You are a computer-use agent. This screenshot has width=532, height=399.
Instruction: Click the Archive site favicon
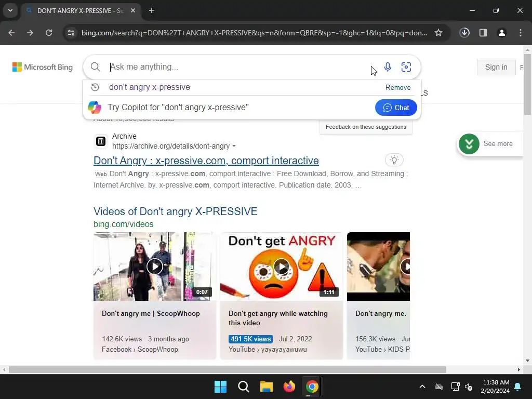coord(101,141)
